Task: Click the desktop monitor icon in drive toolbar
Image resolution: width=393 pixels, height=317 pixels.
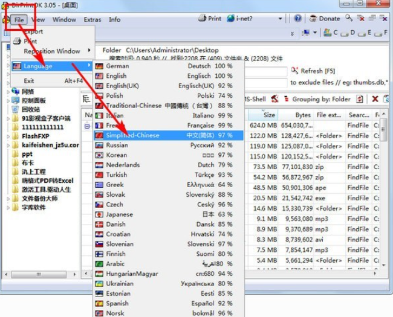Action: click(x=305, y=33)
